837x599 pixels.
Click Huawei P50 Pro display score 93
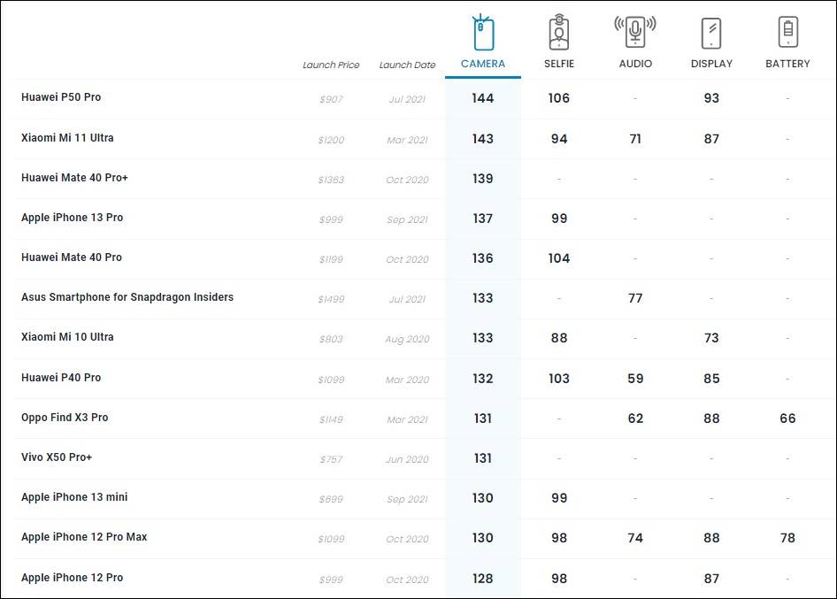tap(711, 98)
